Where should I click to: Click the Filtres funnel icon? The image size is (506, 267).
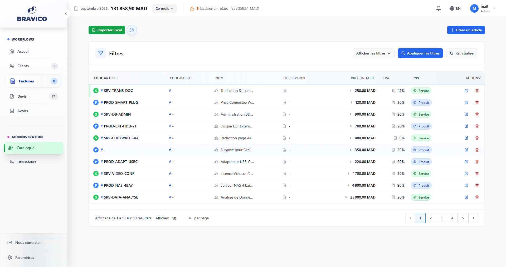101,53
